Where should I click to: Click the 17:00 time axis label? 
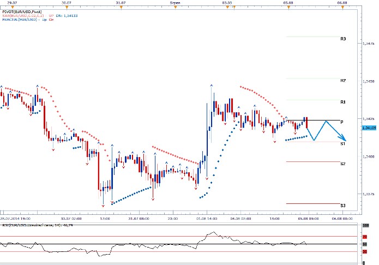coord(105,219)
